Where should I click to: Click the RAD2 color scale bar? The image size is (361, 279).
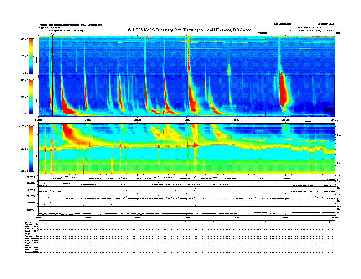(x=31, y=56)
